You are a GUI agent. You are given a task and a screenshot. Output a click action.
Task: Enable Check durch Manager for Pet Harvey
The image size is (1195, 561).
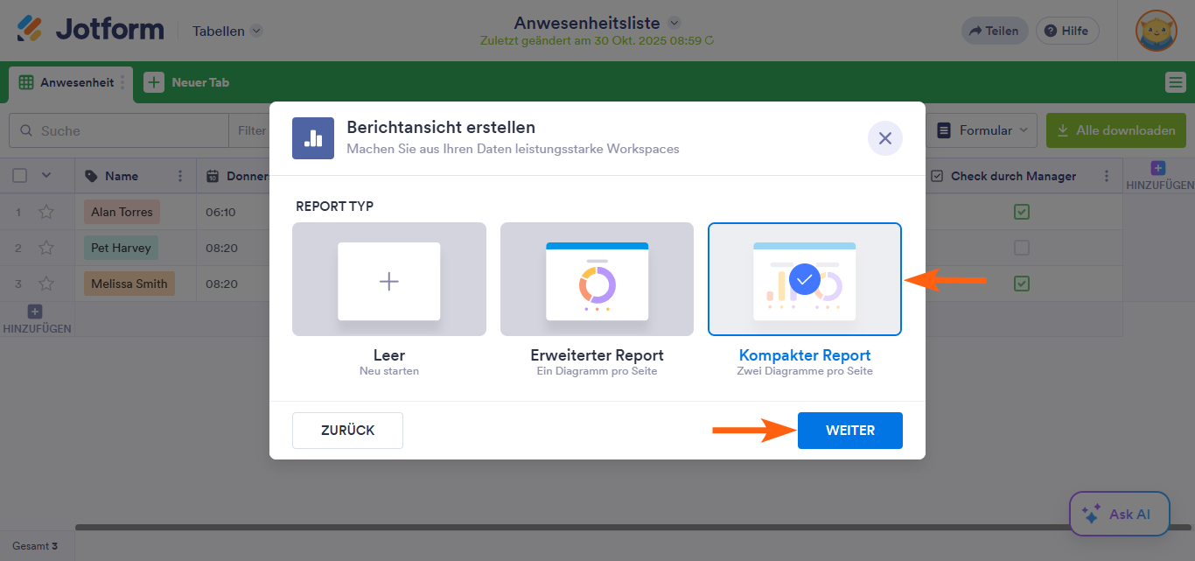pos(1020,248)
